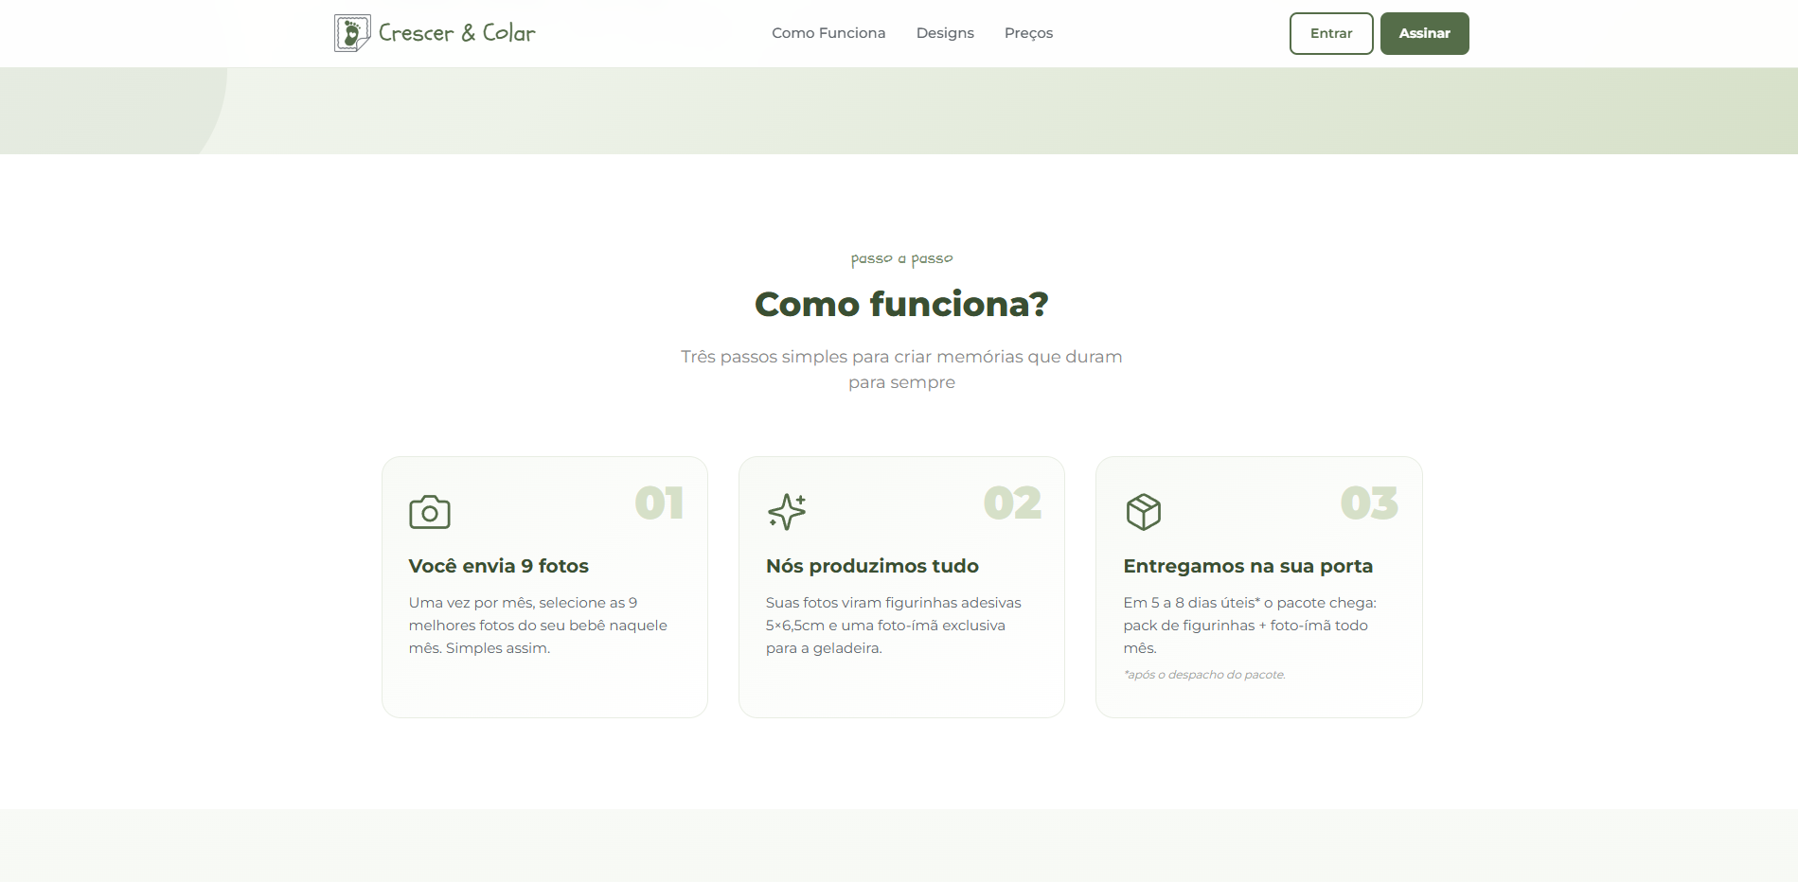Click the Em 5 a 8 dias úteis description
The height and width of the screenshot is (882, 1798).
[x=1250, y=626]
